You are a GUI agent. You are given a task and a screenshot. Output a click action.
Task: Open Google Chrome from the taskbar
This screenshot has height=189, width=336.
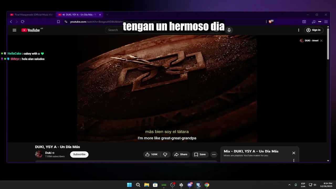tap(207, 185)
